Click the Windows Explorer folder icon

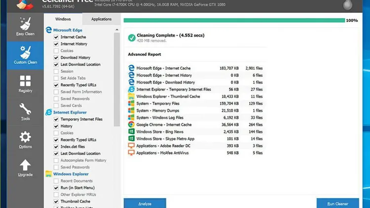coord(49,174)
